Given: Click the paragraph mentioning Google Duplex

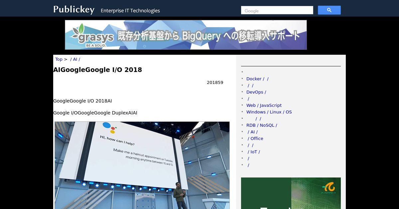Looking at the screenshot, I should pyautogui.click(x=95, y=113).
